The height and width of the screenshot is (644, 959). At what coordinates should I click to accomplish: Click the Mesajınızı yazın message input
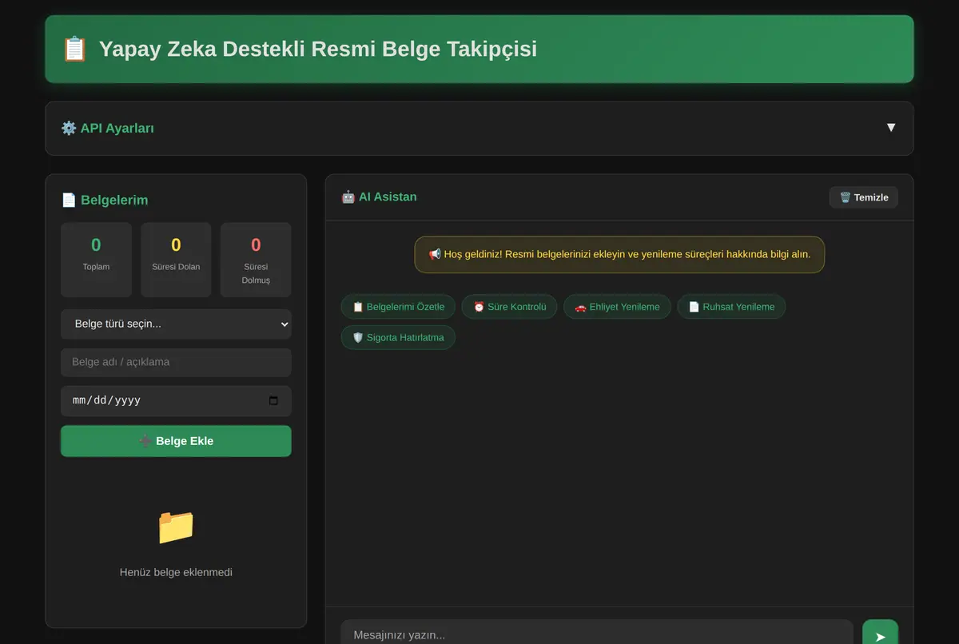[x=597, y=634]
